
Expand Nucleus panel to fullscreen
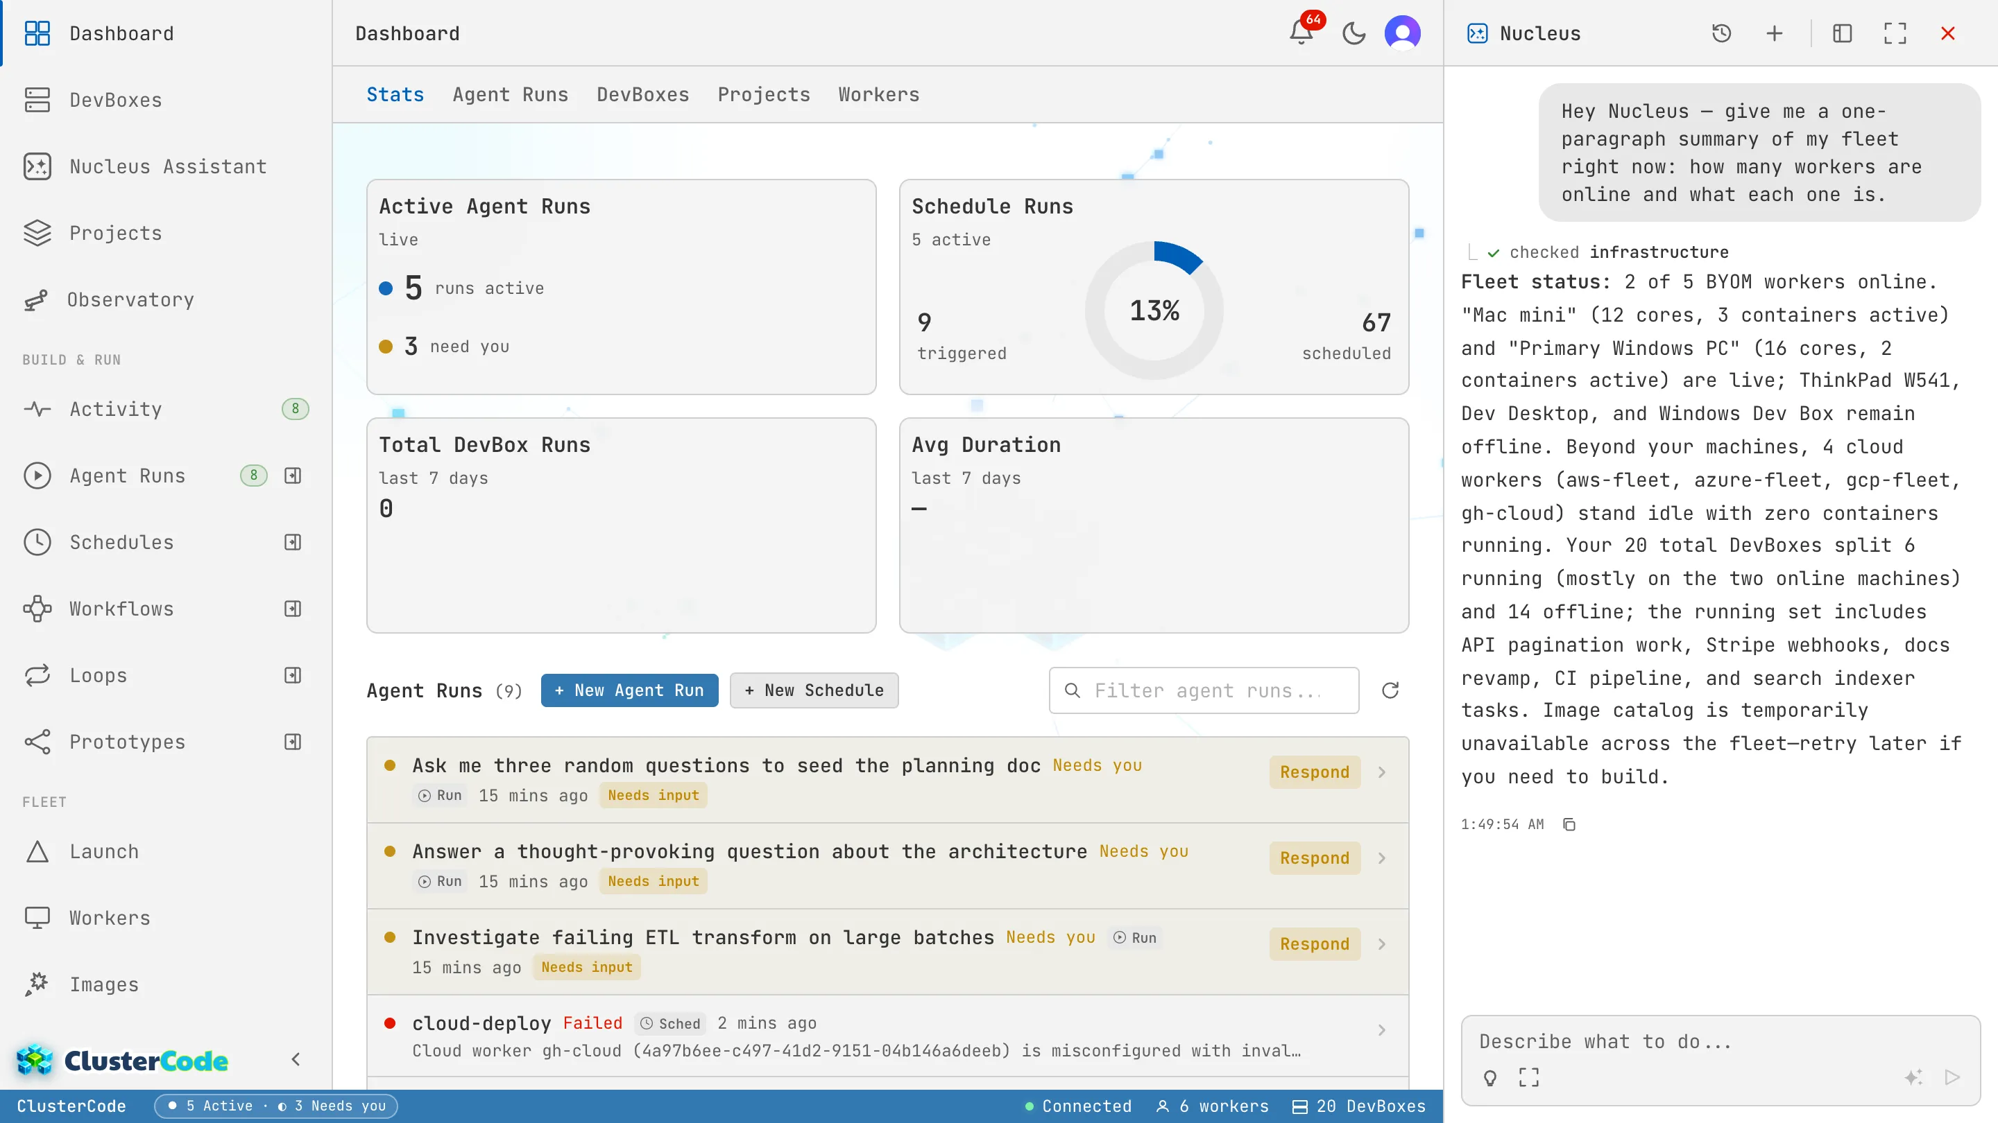tap(1895, 33)
